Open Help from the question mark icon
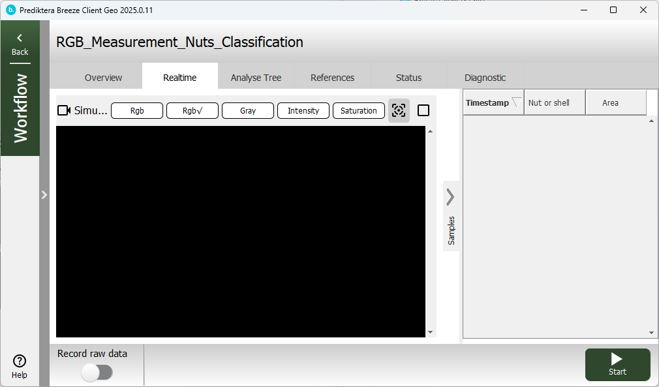The image size is (659, 387). [20, 361]
